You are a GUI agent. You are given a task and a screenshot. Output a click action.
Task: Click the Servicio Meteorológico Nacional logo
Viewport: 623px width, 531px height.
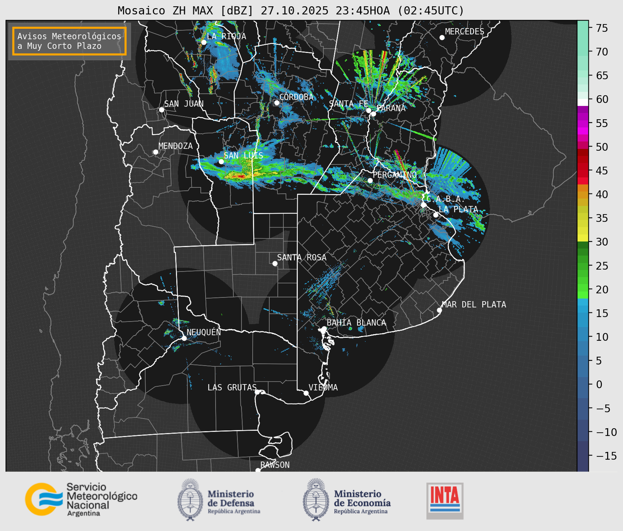tap(81, 499)
